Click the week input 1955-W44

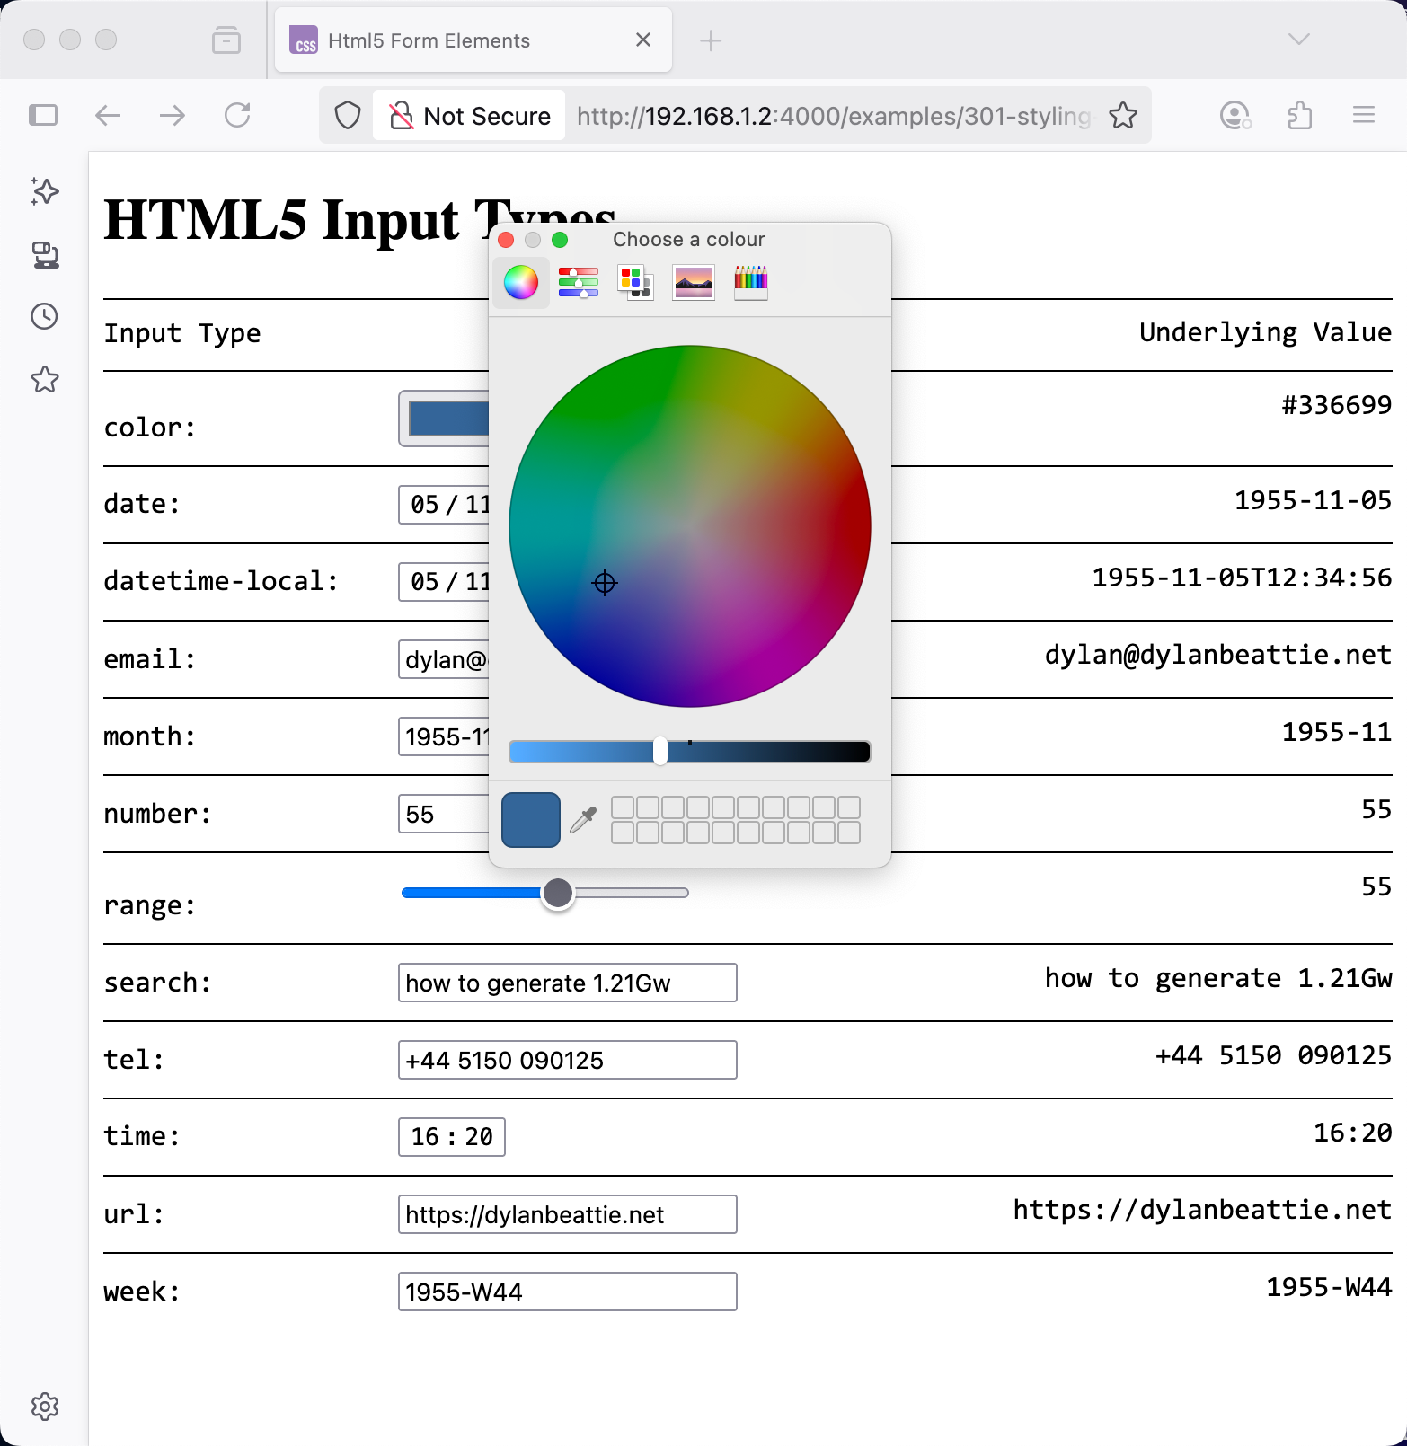568,1292
